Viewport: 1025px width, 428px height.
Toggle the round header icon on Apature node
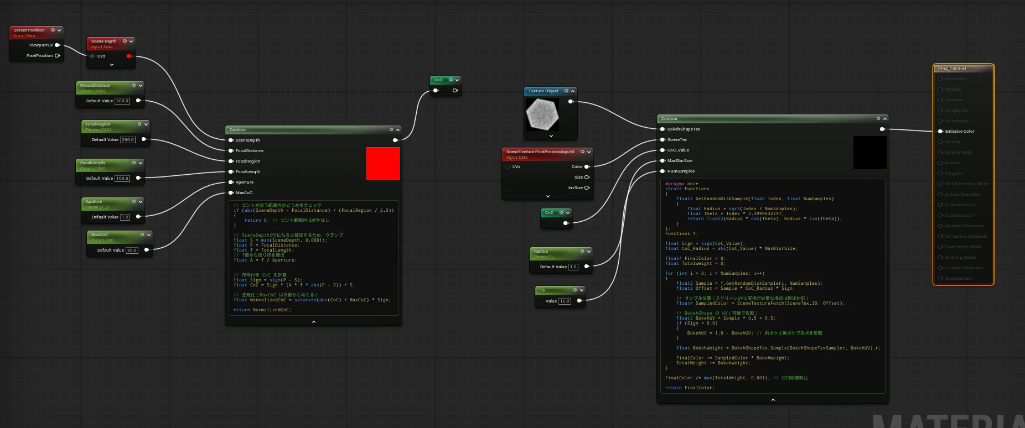(x=134, y=201)
